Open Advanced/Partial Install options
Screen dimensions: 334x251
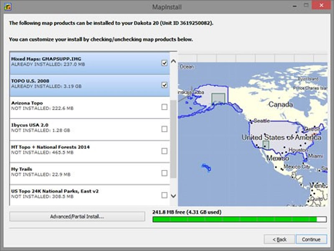click(x=77, y=217)
